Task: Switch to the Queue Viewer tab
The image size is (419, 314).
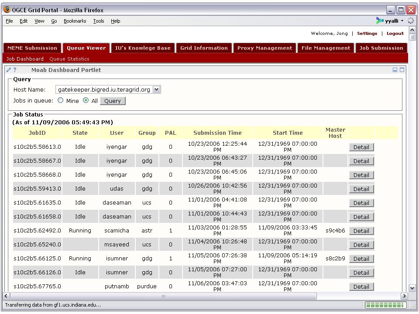Action: 86,48
